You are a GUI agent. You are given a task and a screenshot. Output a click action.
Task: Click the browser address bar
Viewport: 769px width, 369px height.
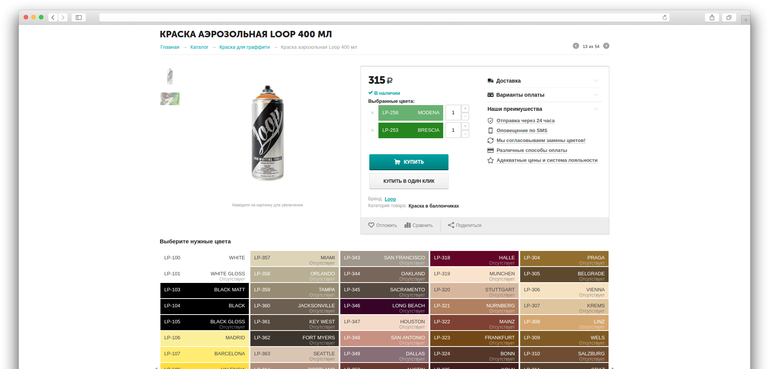384,18
